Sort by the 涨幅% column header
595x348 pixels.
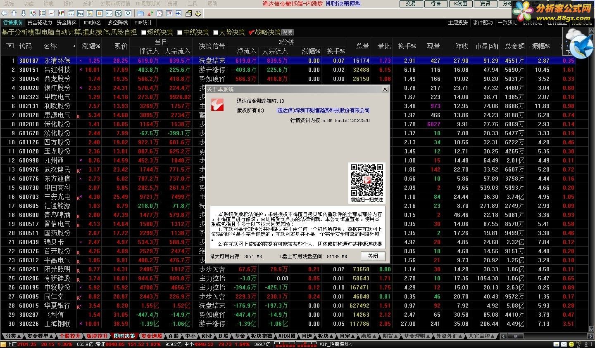[91, 46]
